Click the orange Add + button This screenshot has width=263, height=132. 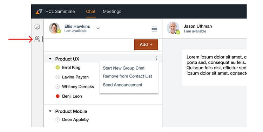pos(146,44)
